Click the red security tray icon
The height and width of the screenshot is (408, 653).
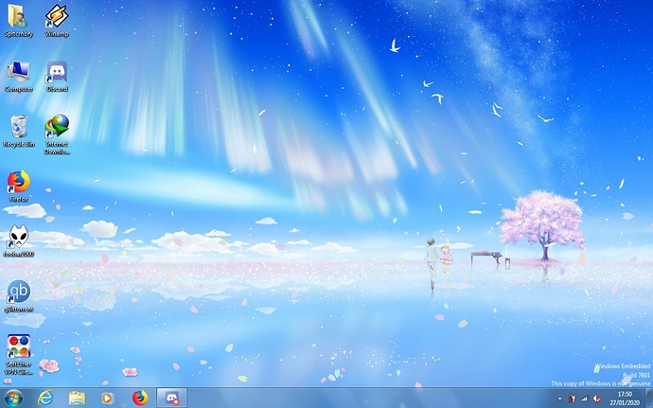click(x=572, y=399)
